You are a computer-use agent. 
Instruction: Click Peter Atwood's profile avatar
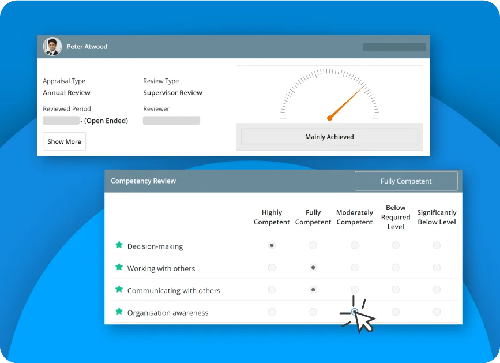click(52, 47)
